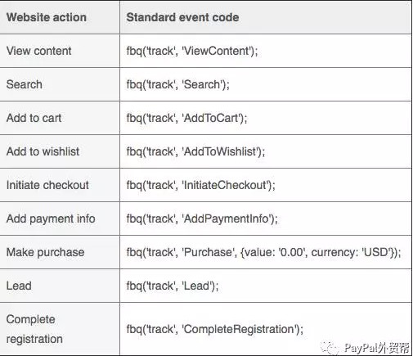Click the AddToWishlist event code
This screenshot has width=413, height=356.
(195, 151)
